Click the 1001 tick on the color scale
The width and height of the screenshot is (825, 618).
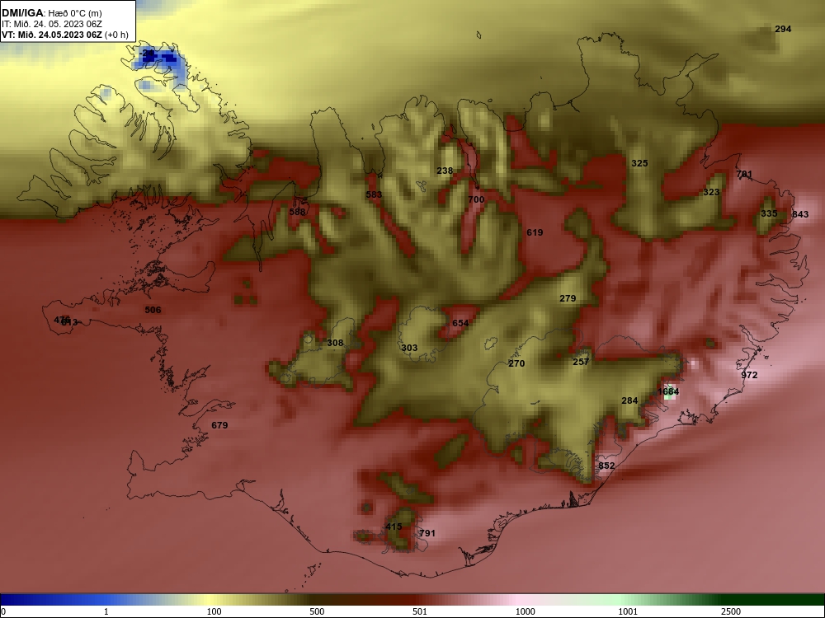628,611
